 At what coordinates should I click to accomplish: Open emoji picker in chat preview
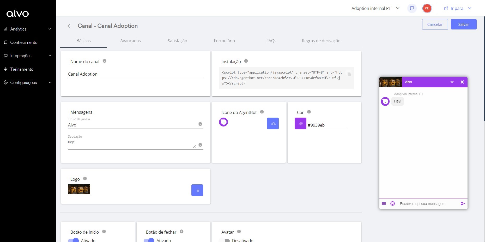click(392, 204)
